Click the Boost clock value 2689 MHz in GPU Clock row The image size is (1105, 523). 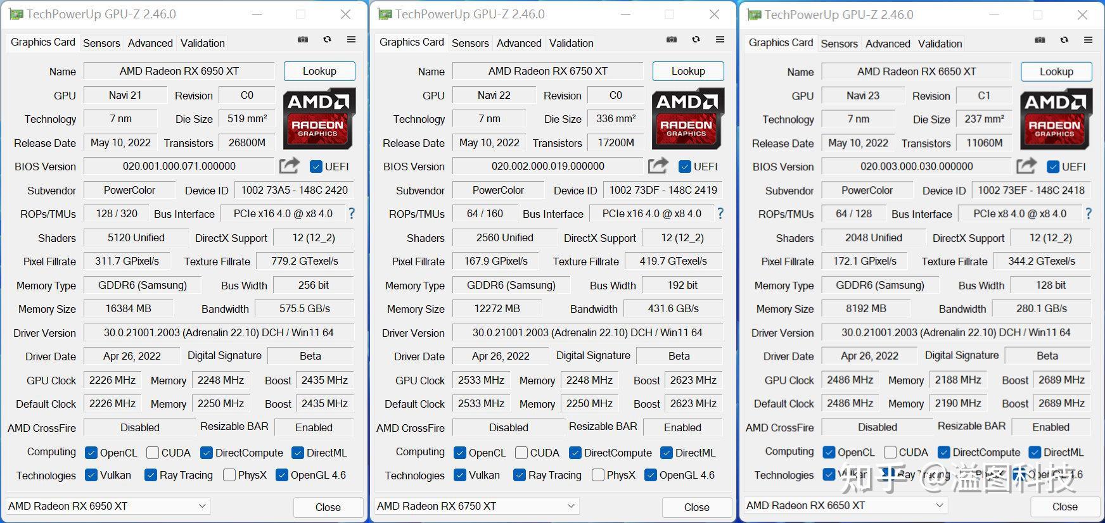1062,380
